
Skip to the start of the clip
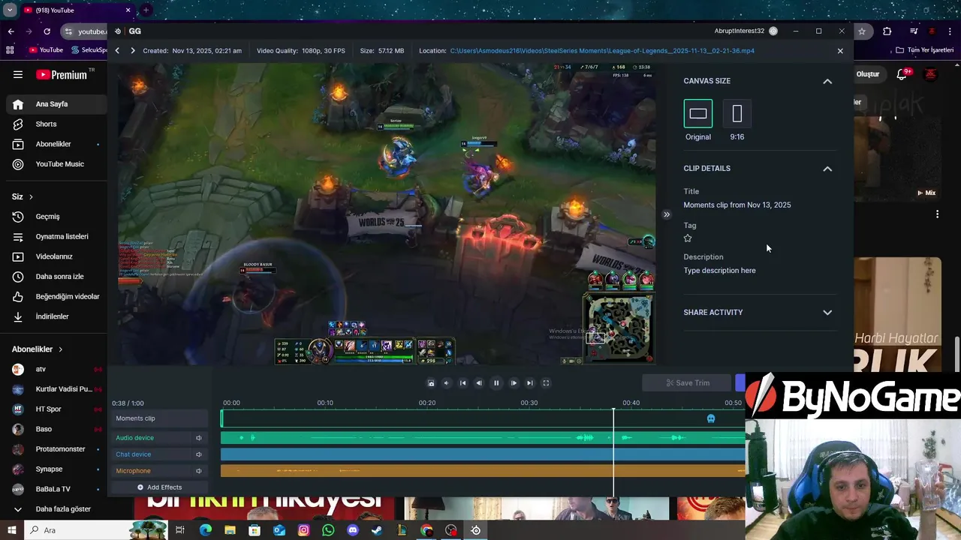(x=462, y=383)
